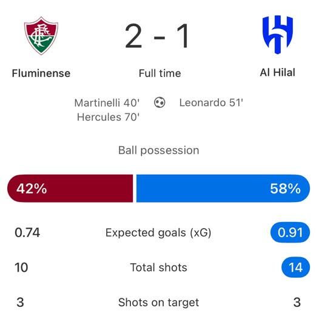Click the Fluminense club crest
319x319 pixels.
click(x=41, y=36)
